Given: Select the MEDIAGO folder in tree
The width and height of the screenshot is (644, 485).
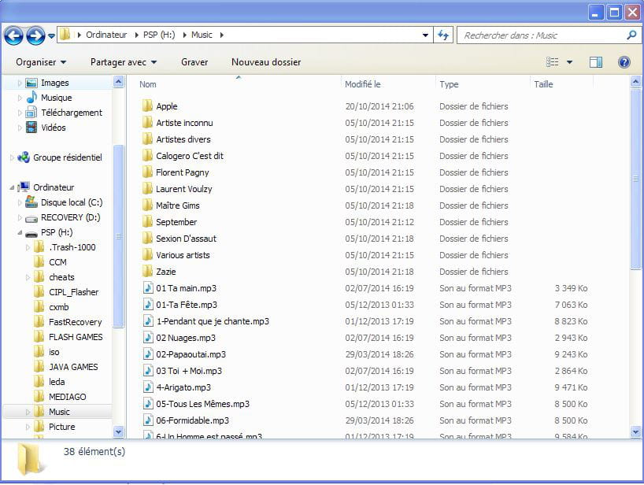Looking at the screenshot, I should [x=68, y=397].
